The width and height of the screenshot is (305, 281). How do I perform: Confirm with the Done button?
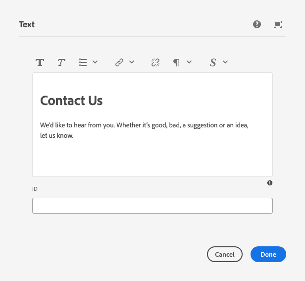click(x=268, y=254)
